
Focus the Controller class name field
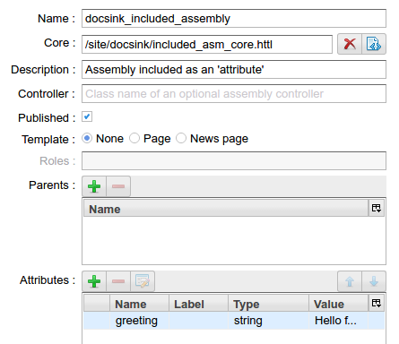(234, 94)
